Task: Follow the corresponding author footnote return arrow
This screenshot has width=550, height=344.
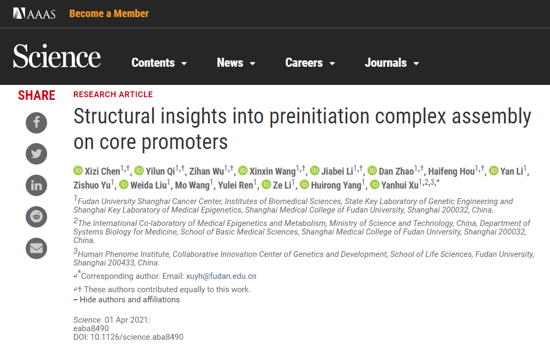Action: [x=75, y=276]
